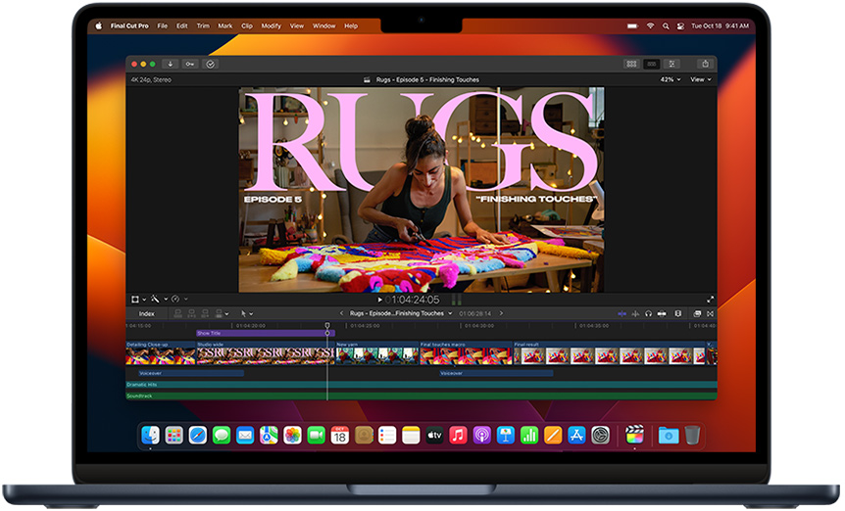Click the Import Media arrow icon
845x511 pixels.
(170, 64)
